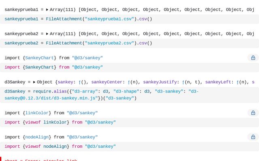Follow "@d3/sankey" link in nodeAlign import output
This screenshot has height=161, width=259.
tap(82, 137)
